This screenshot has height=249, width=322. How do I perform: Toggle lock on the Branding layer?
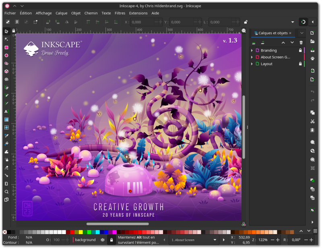300,50
